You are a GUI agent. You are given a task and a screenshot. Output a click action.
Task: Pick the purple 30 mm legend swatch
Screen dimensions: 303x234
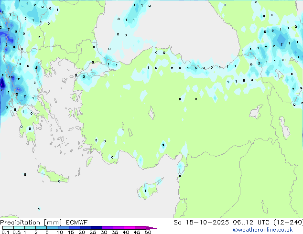[108, 228]
